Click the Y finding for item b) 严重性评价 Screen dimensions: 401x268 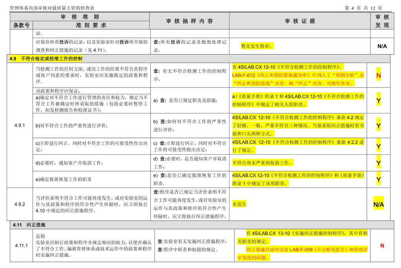coord(379,126)
